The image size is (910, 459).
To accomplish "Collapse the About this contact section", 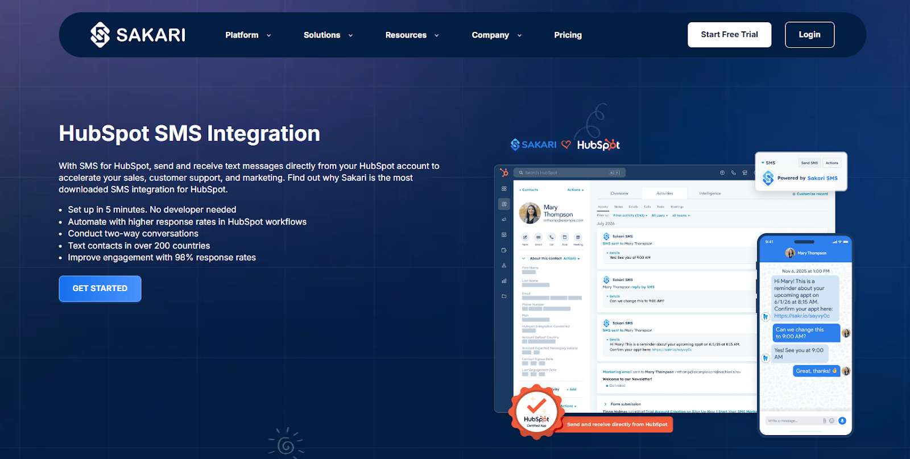I will click(x=524, y=258).
